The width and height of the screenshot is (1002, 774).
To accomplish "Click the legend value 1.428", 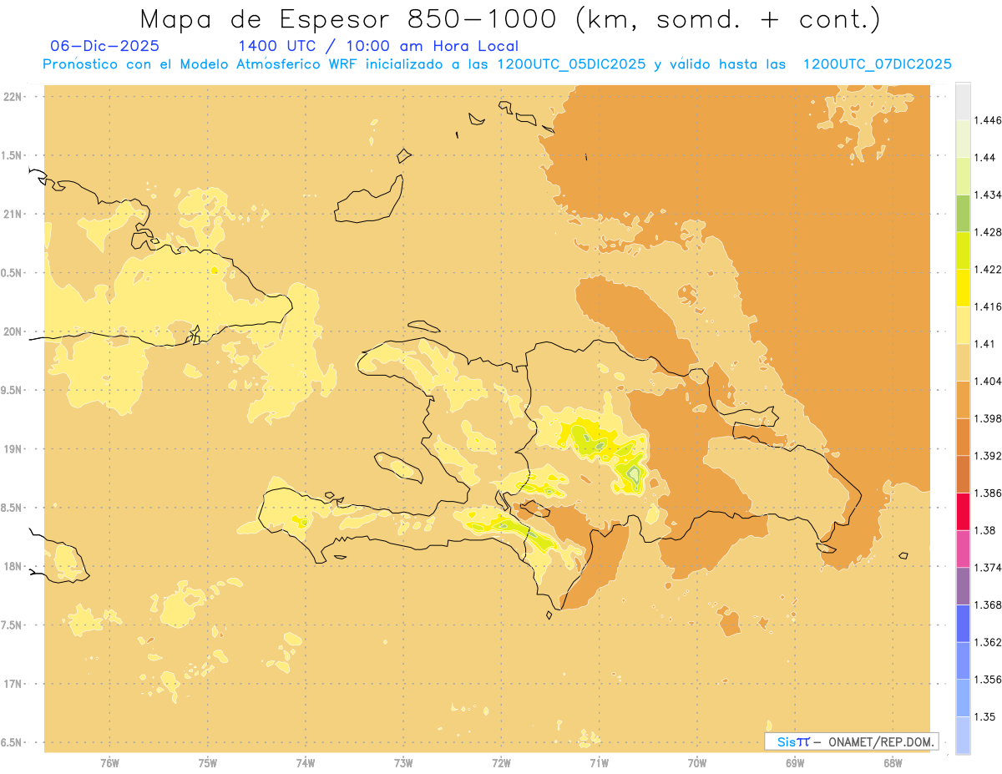I will click(989, 232).
